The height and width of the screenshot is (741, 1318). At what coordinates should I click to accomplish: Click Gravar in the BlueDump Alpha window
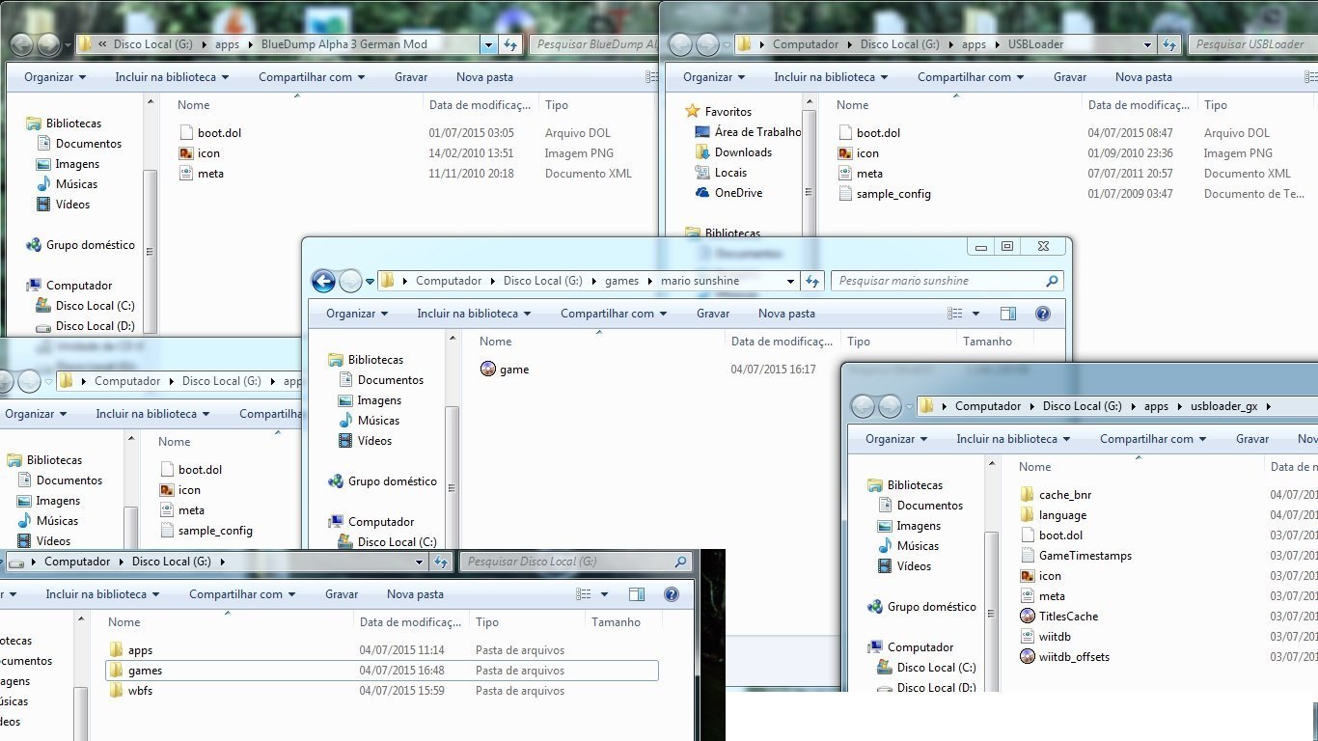[411, 77]
